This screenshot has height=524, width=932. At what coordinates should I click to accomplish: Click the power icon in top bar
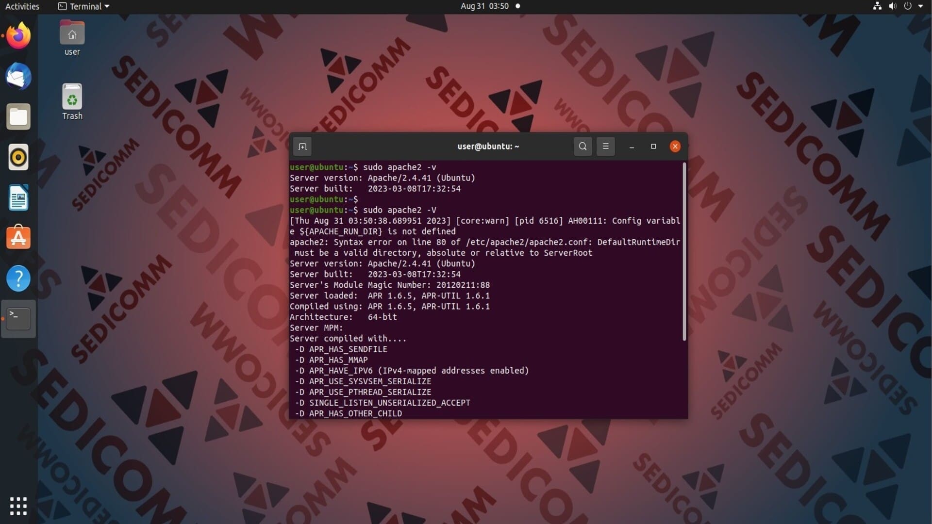pyautogui.click(x=907, y=6)
